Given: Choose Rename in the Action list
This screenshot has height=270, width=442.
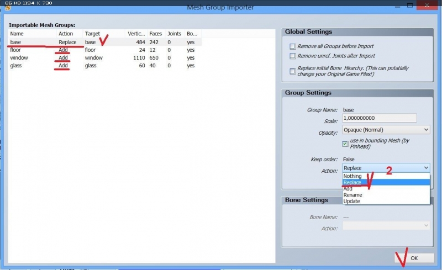Looking at the screenshot, I should coord(352,195).
